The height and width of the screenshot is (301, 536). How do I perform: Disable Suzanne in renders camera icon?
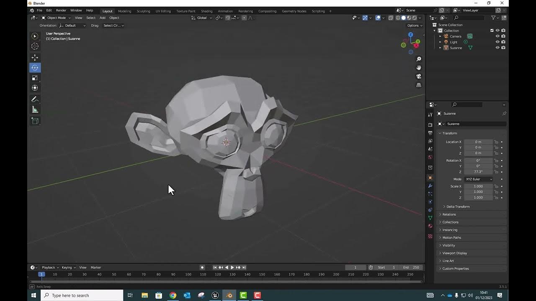(503, 48)
